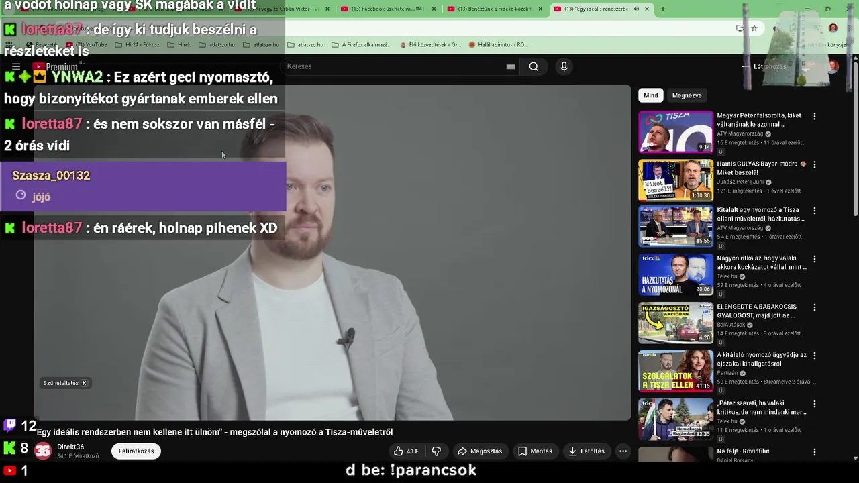The width and height of the screenshot is (859, 483).
Task: Open the 'Hir24 - Fókusz' bookmark folder
Action: tap(138, 45)
